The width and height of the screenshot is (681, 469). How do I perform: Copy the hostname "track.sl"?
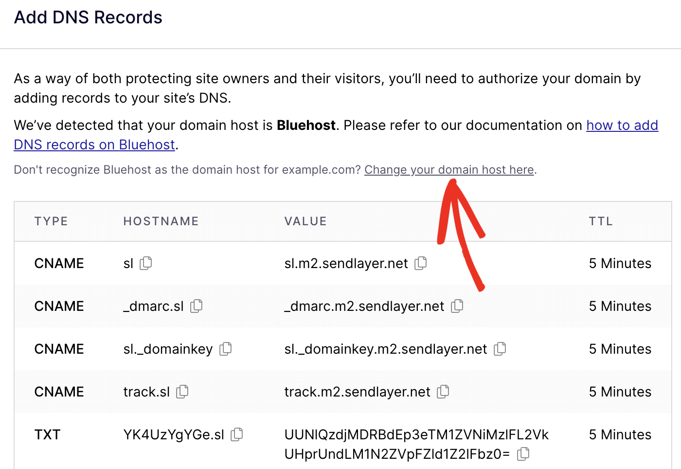tap(181, 392)
